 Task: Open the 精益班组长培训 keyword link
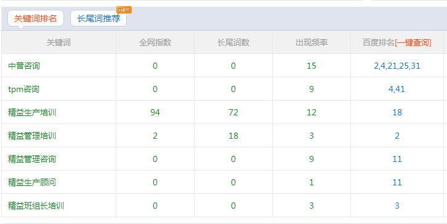[x=36, y=206]
